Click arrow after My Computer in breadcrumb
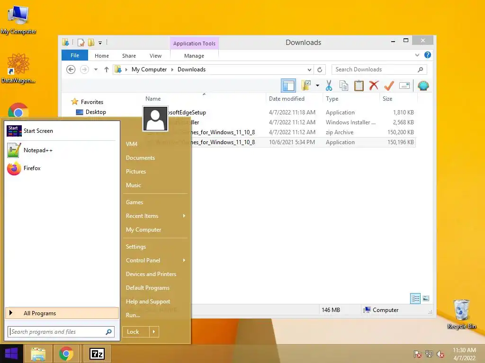Image resolution: width=485 pixels, height=363 pixels. (172, 69)
